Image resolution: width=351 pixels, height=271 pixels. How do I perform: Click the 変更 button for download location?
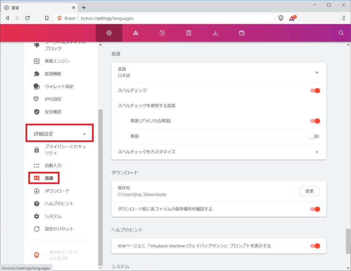pos(309,191)
